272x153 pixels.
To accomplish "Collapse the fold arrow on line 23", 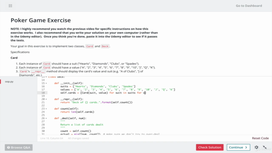I will pyautogui.click(x=46, y=109).
